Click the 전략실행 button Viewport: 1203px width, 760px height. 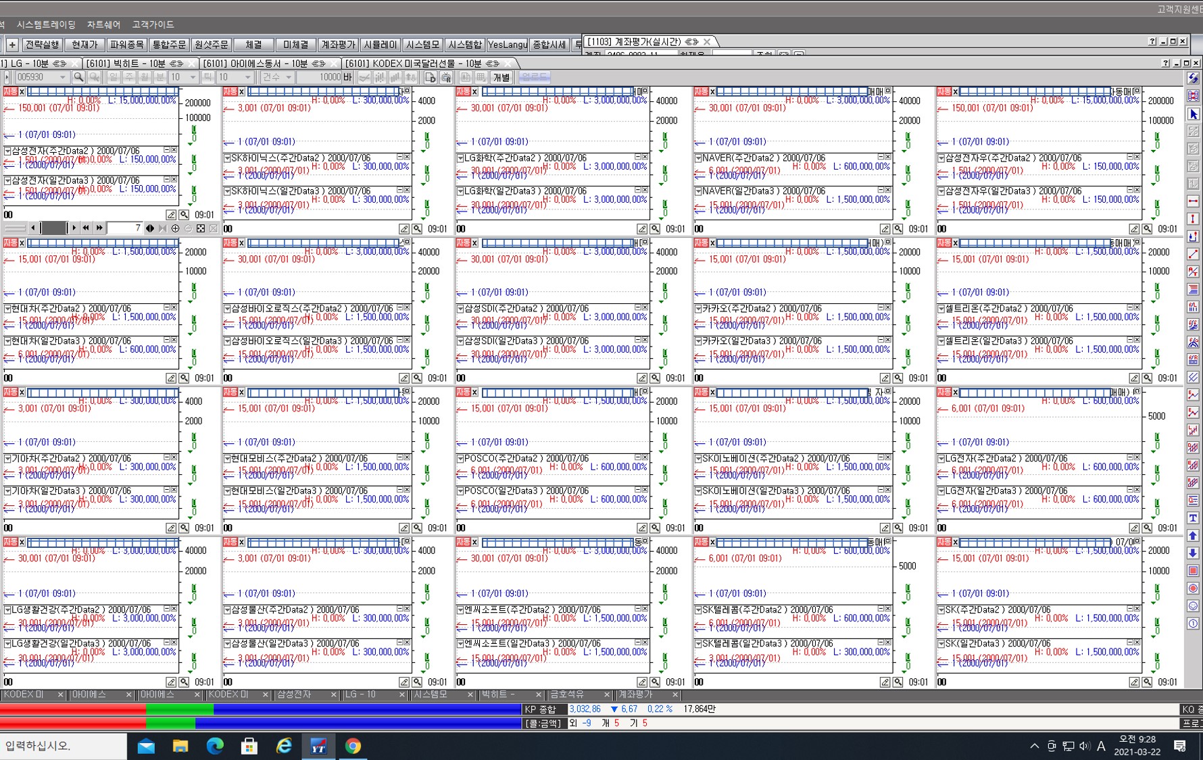pyautogui.click(x=42, y=45)
